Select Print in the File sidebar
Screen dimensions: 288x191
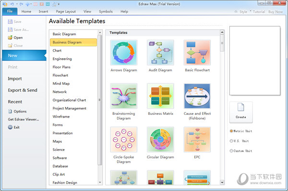click(12, 67)
